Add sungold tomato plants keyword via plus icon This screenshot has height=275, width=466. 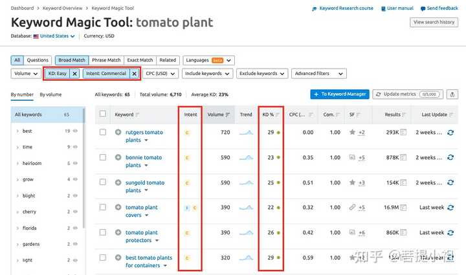(x=118, y=182)
